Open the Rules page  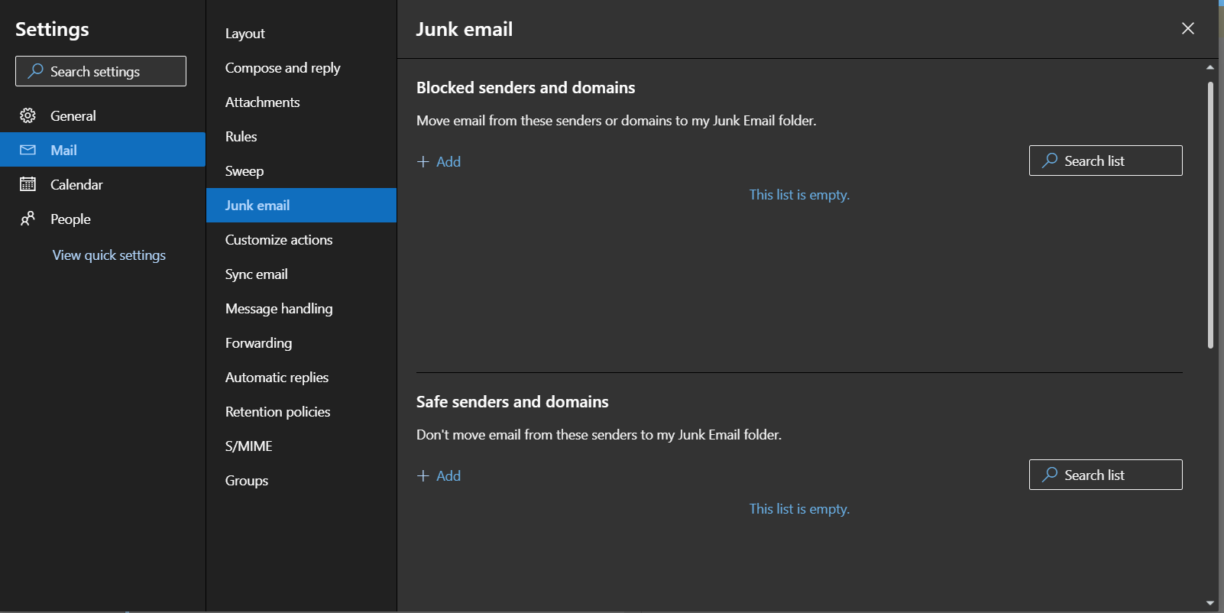tap(301, 137)
